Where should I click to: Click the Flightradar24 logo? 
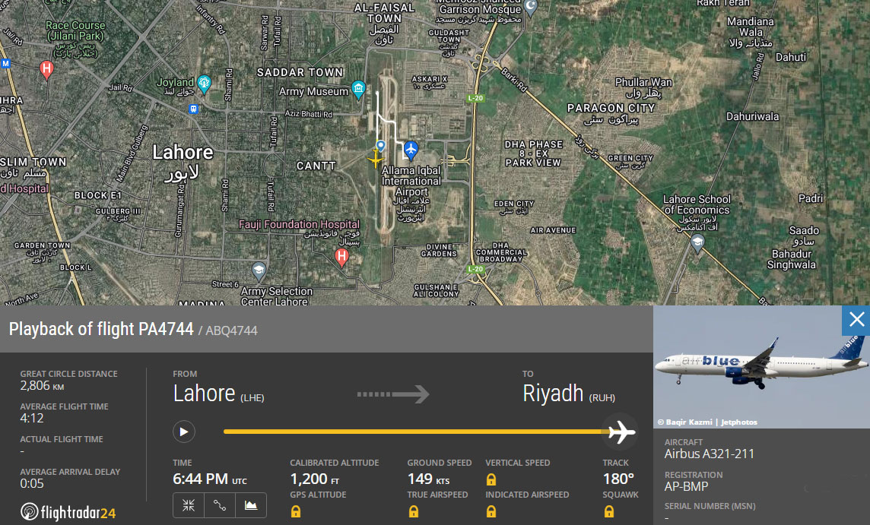coord(68,511)
